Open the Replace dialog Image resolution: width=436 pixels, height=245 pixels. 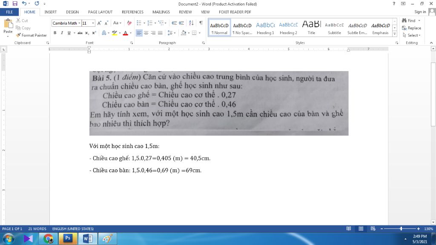pos(411,28)
